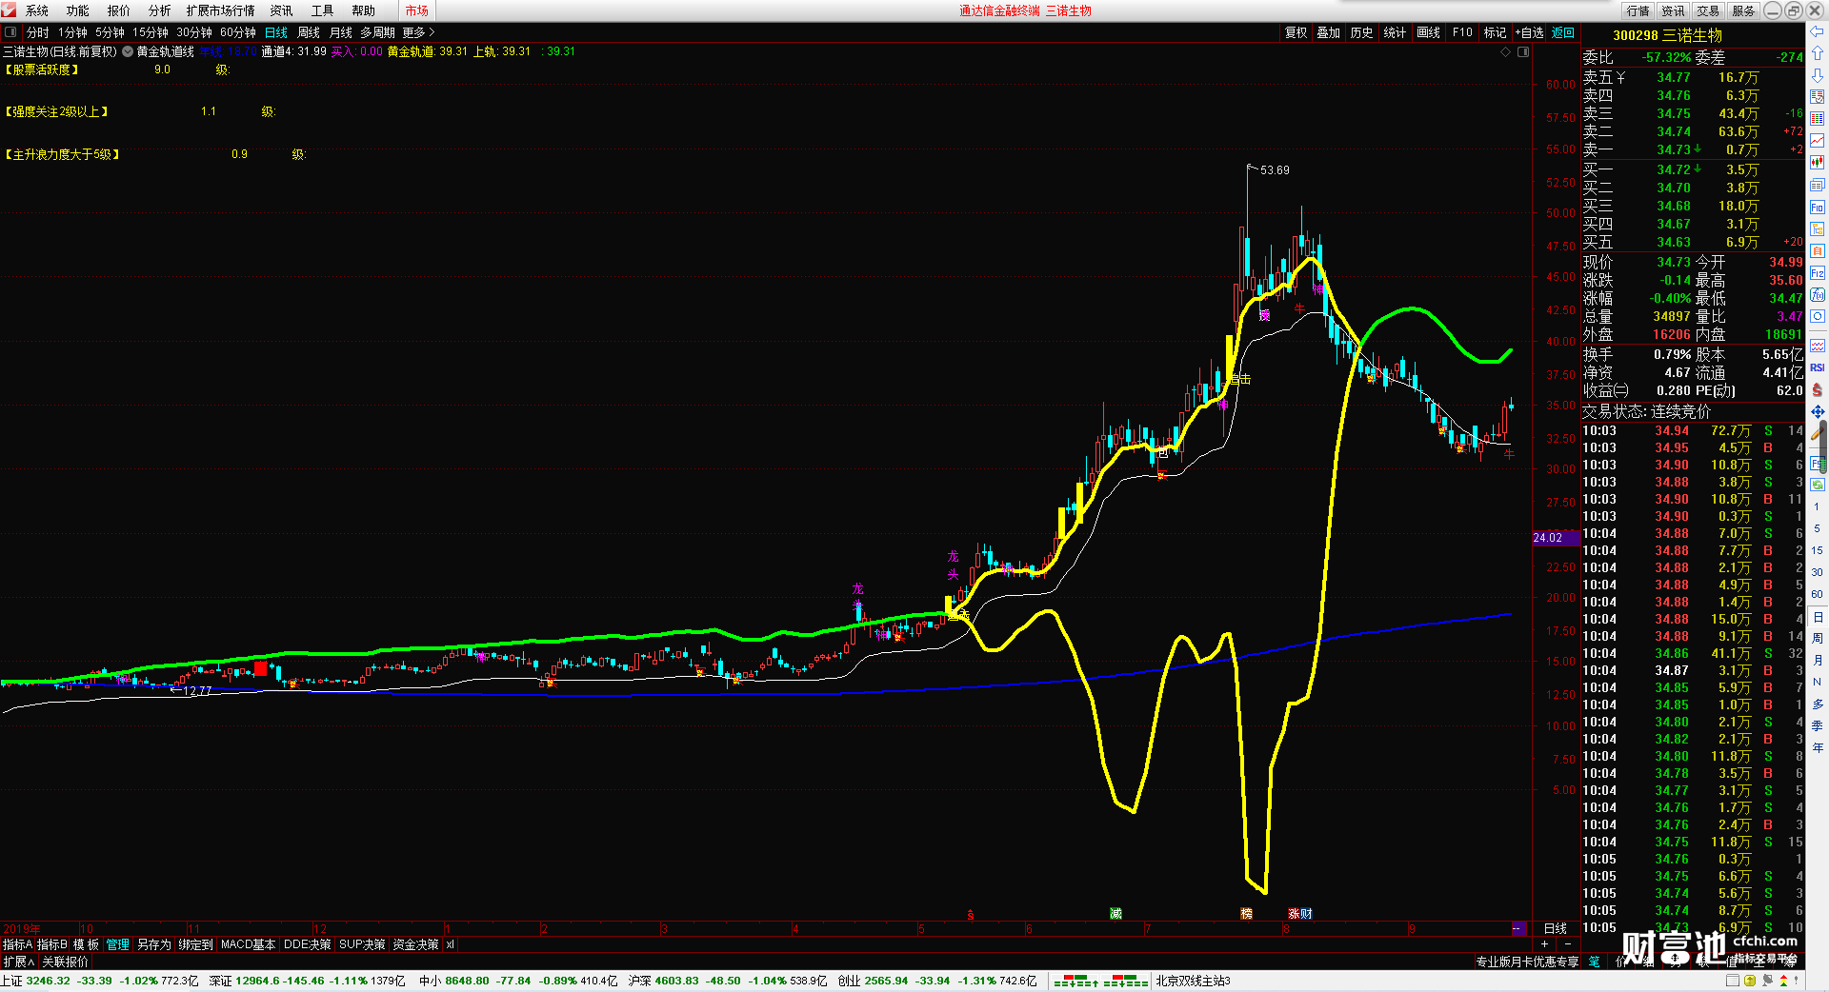Click the plus zoom button below chart

pos(1544,943)
